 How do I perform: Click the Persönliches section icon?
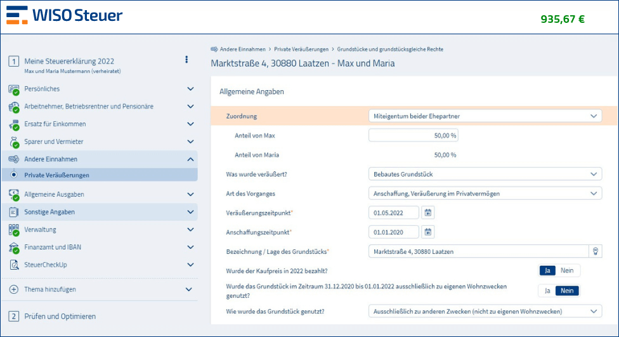14,89
